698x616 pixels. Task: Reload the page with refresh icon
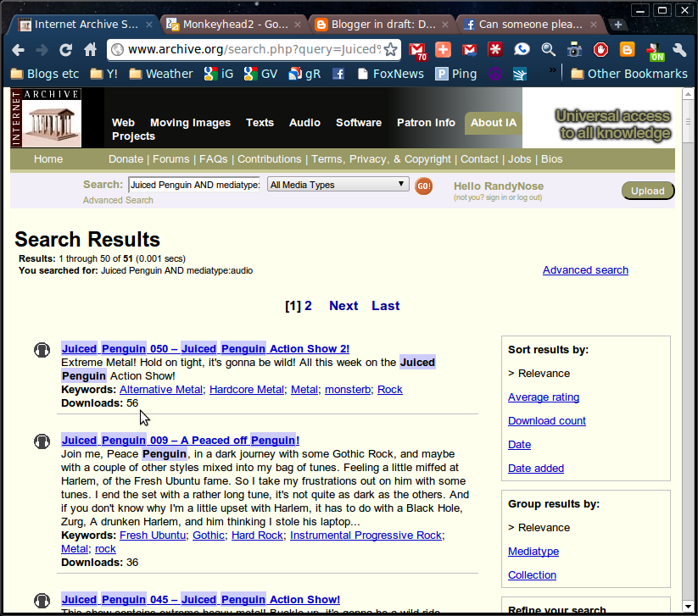[66, 50]
